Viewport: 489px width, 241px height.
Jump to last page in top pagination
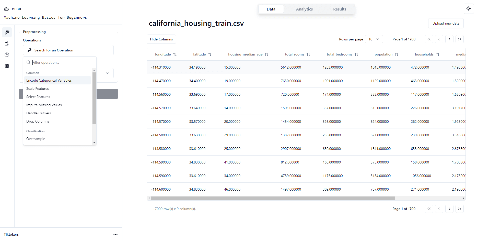click(x=460, y=39)
